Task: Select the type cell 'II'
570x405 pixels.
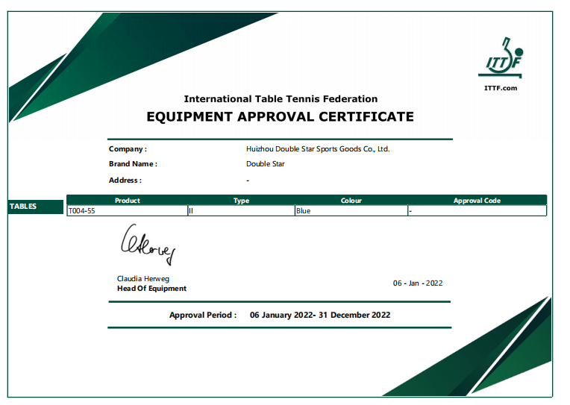Action: pyautogui.click(x=242, y=211)
